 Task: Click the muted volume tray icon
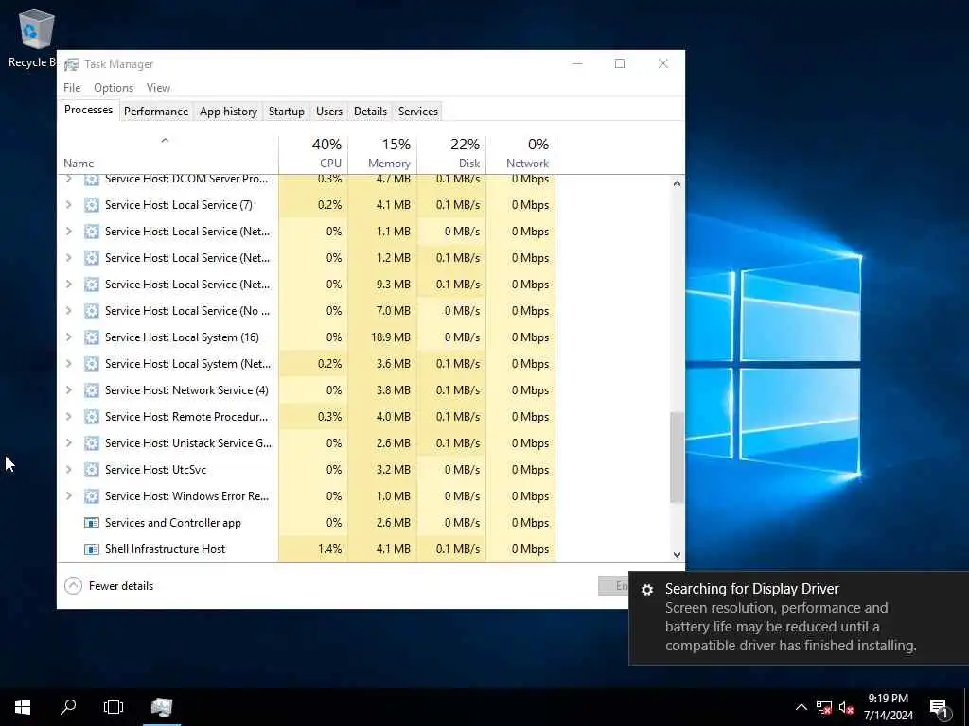847,707
